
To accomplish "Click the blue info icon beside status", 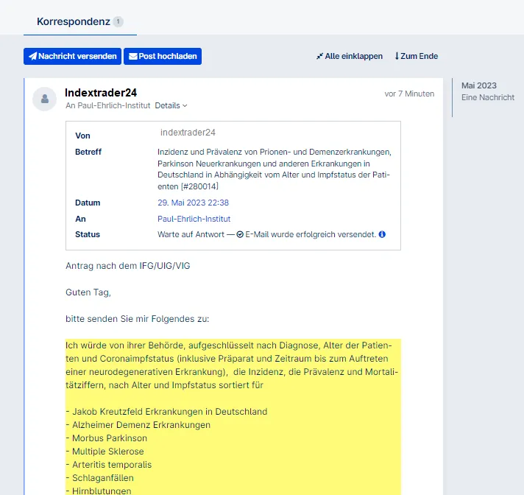I will tap(382, 234).
